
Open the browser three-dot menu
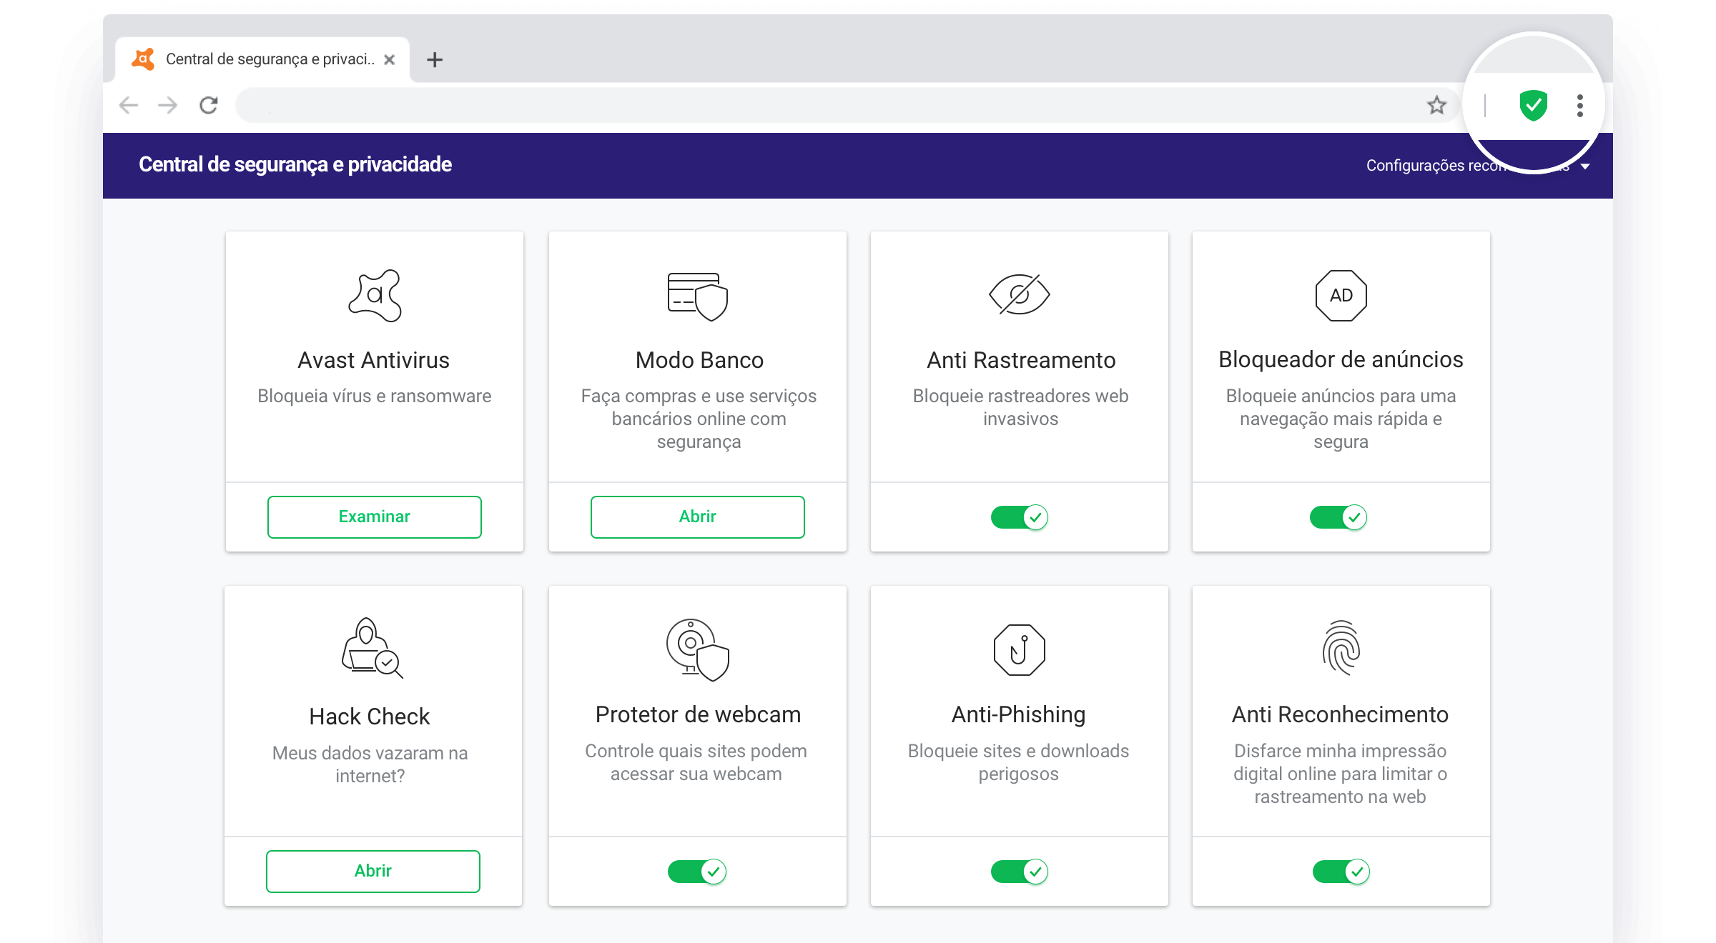[x=1580, y=106]
